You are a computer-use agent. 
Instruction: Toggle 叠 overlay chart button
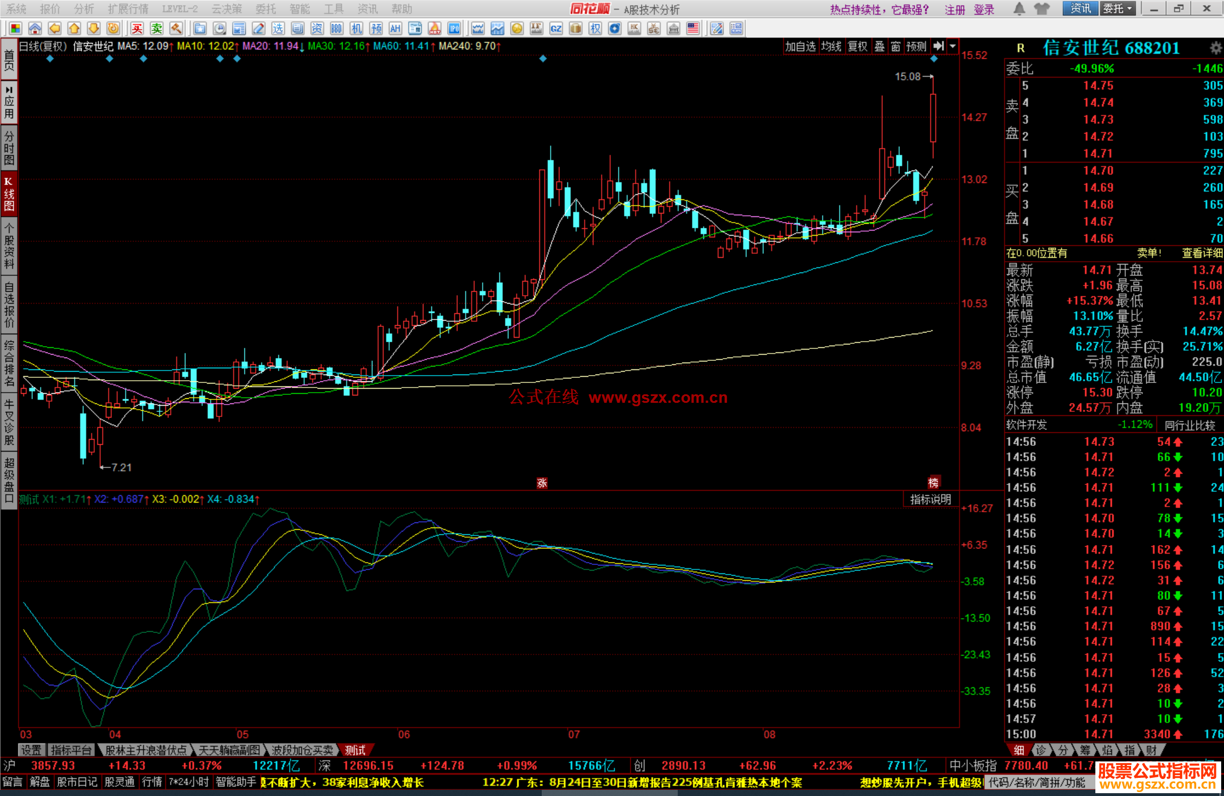point(879,46)
